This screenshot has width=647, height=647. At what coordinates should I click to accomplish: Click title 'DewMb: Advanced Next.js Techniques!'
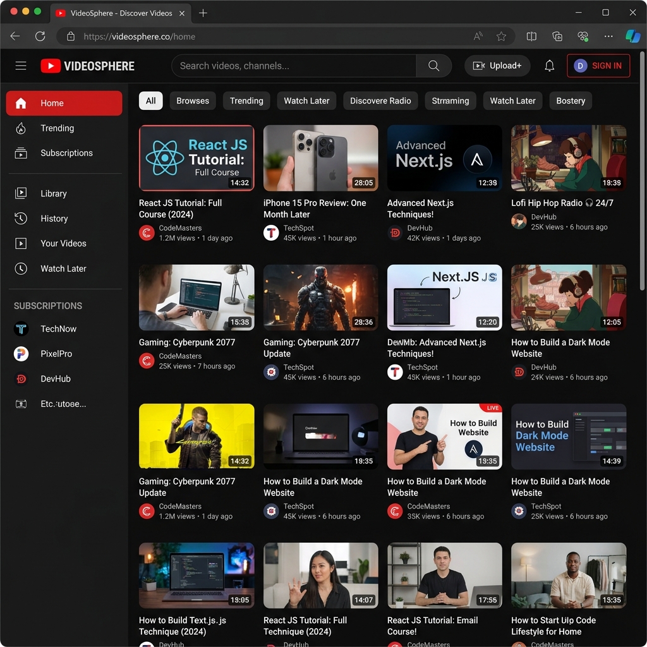pos(436,348)
